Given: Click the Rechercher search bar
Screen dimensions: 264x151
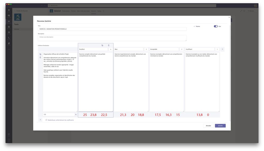Looking at the screenshot, I should [132, 6].
